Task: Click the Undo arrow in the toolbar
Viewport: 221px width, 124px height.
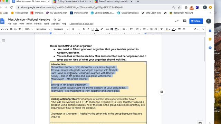Action: [2, 29]
